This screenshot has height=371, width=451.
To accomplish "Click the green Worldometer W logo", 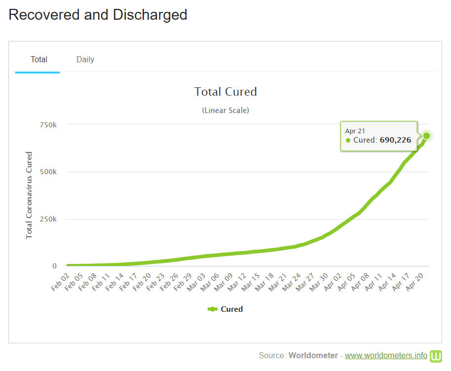I will [x=436, y=356].
